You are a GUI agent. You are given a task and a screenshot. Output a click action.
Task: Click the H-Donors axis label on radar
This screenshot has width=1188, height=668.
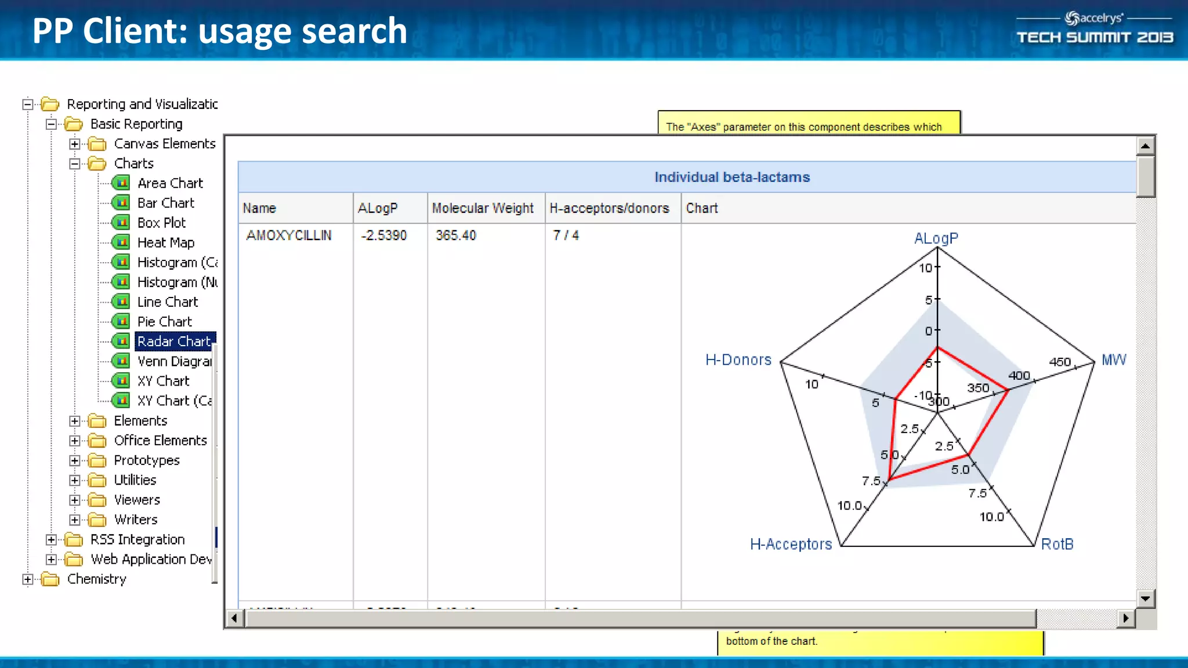738,360
